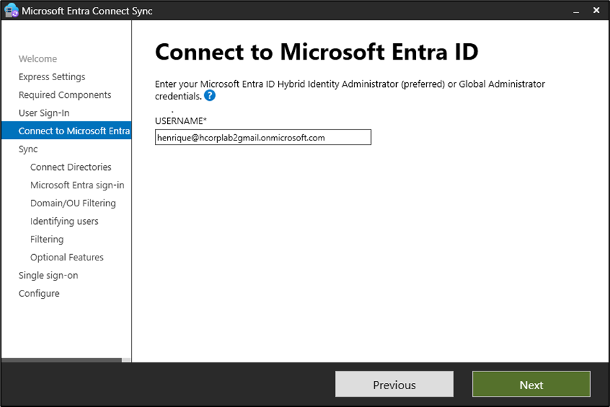
Task: Jump to the User Sign-In step
Action: [x=44, y=113]
